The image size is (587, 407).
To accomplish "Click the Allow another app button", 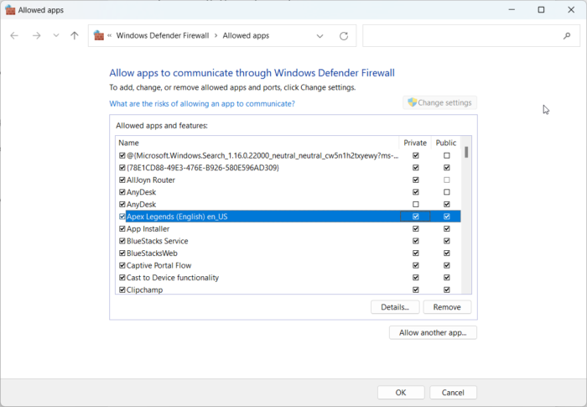I will point(433,332).
